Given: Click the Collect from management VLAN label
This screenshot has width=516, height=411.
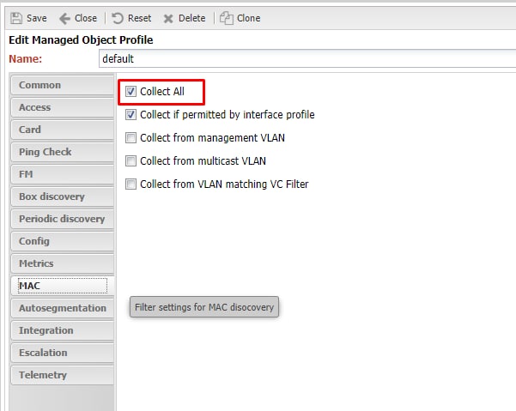Looking at the screenshot, I should click(213, 138).
